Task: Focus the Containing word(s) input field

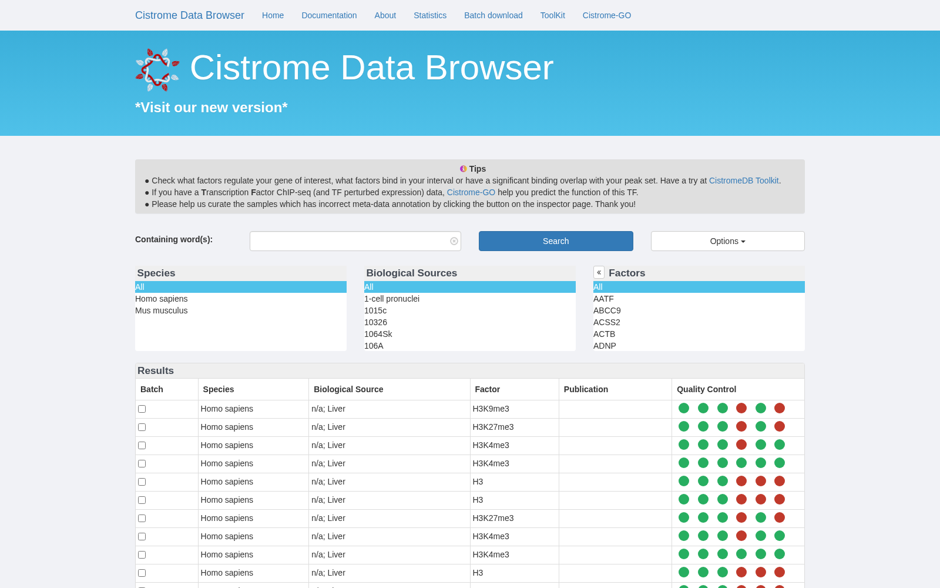Action: [x=355, y=241]
